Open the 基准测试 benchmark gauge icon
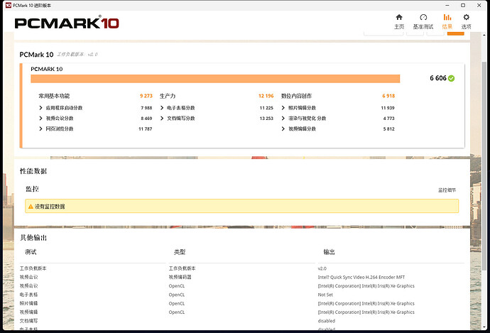Image resolution: width=490 pixels, height=333 pixels. [x=423, y=18]
